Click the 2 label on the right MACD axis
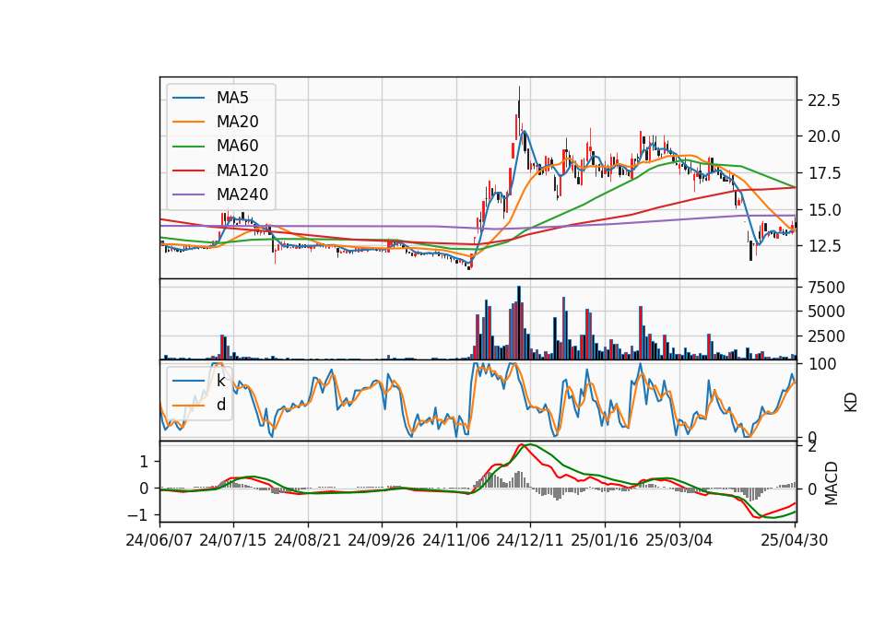The height and width of the screenshot is (636, 885). click(812, 448)
